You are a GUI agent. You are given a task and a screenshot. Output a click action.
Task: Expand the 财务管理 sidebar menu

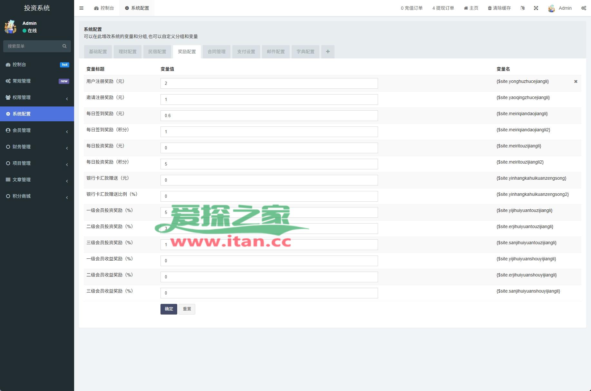pos(37,147)
